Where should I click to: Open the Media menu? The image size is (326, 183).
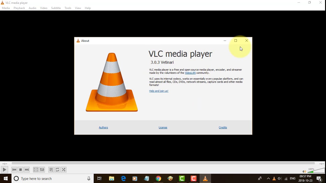click(x=6, y=8)
